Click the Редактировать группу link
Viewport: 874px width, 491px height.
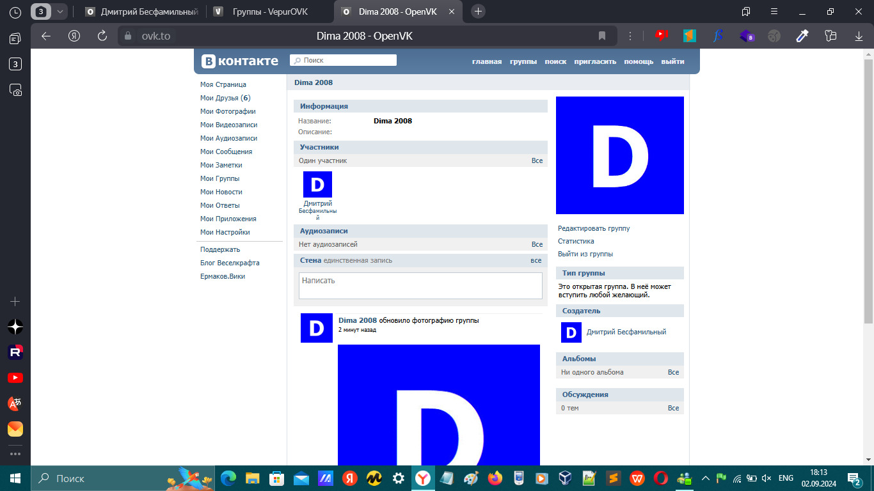click(594, 228)
